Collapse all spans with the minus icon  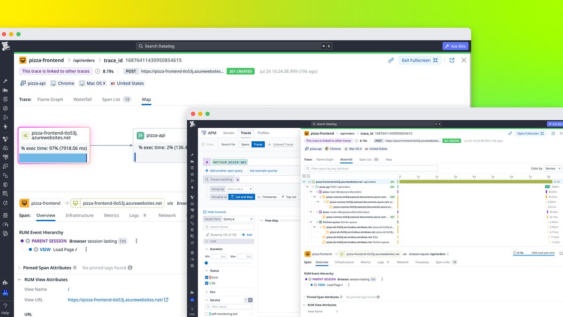point(308,176)
